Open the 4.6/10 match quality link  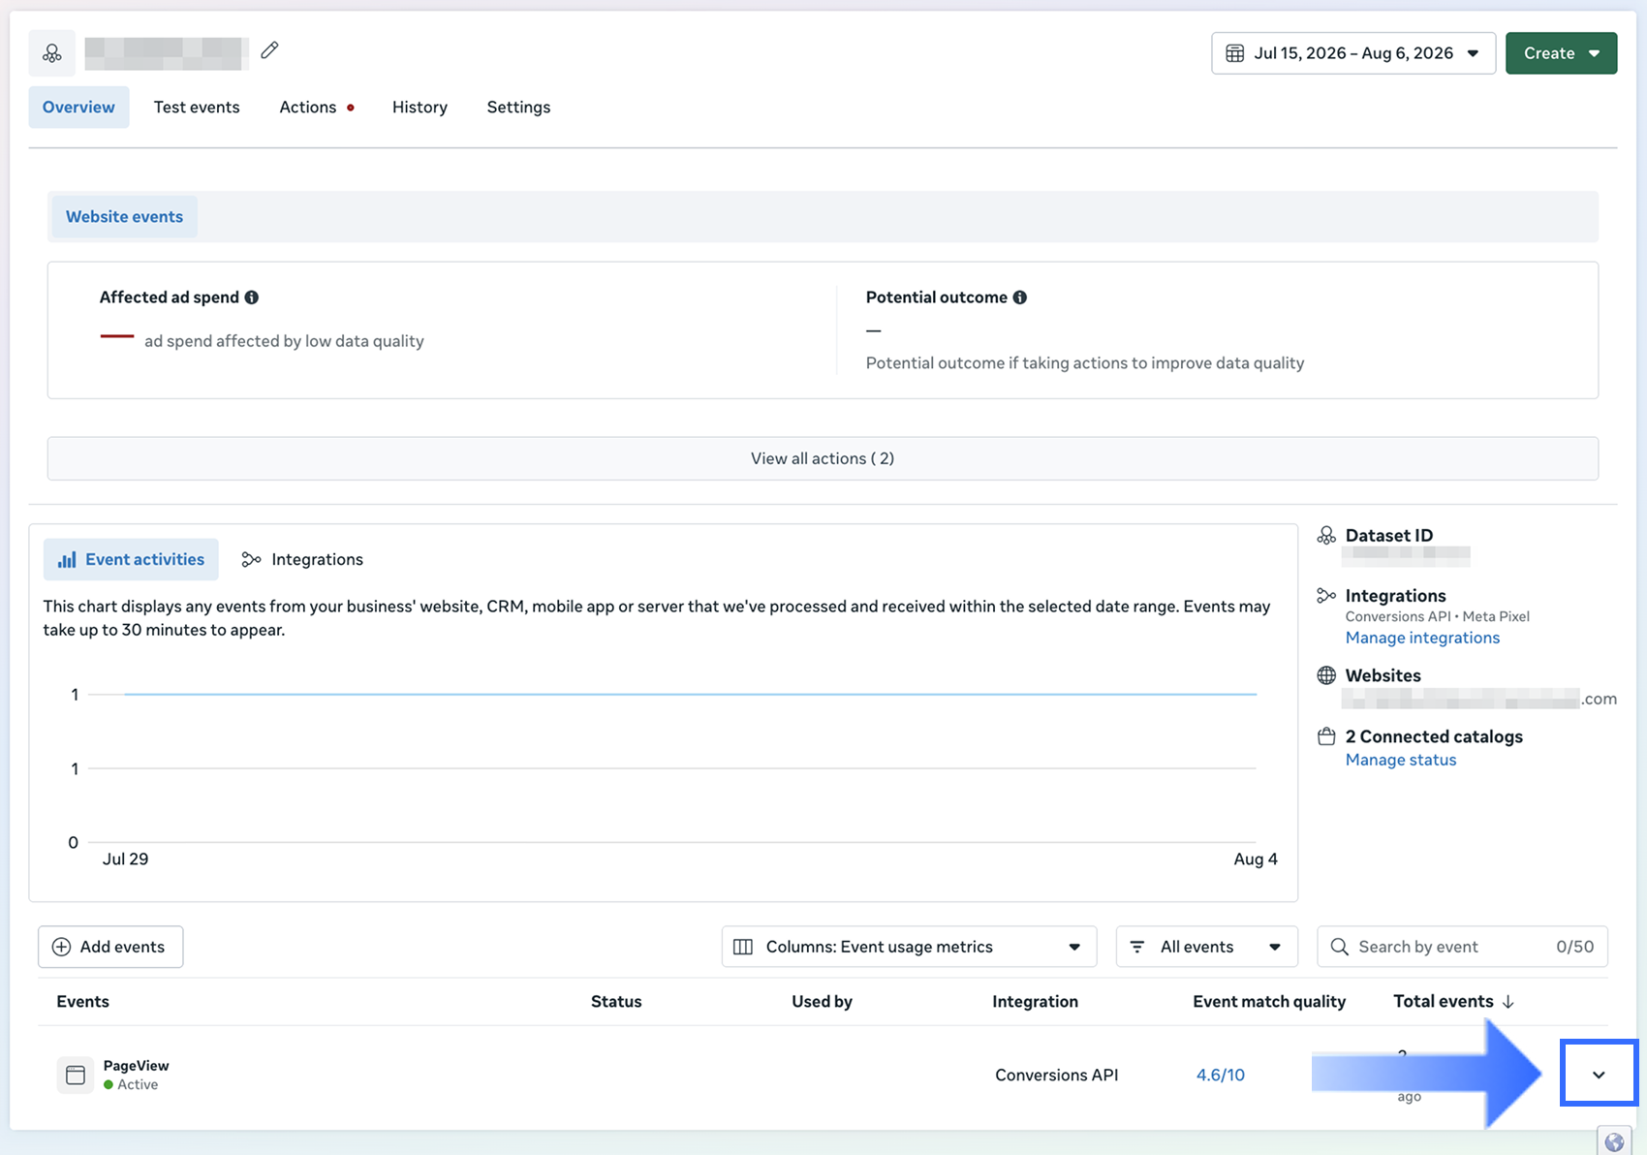tap(1221, 1075)
